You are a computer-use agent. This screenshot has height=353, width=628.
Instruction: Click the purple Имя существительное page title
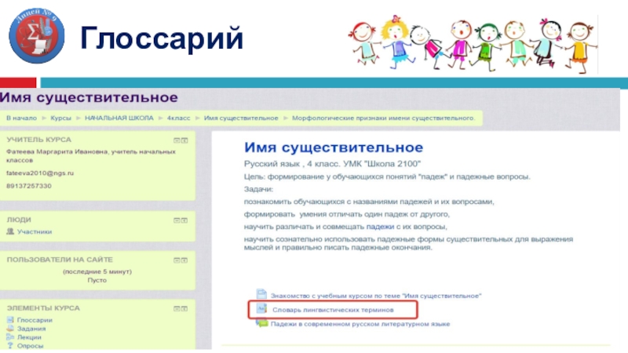tap(89, 97)
